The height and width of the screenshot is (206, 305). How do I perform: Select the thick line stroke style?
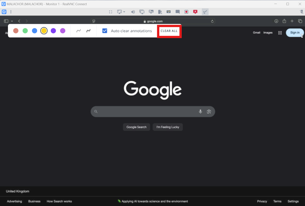pos(88,31)
